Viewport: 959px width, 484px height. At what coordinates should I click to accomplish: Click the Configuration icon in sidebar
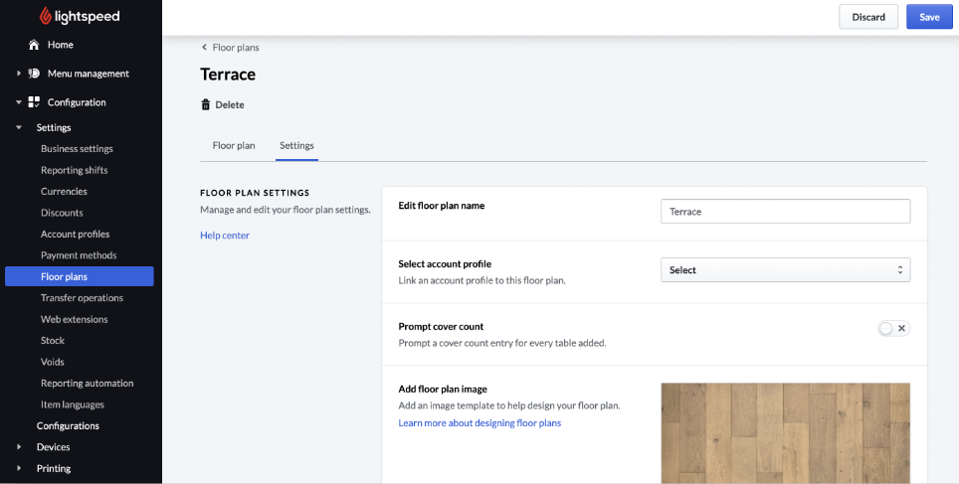(34, 102)
